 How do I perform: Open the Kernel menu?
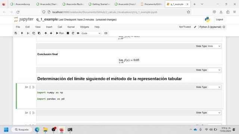71,27
